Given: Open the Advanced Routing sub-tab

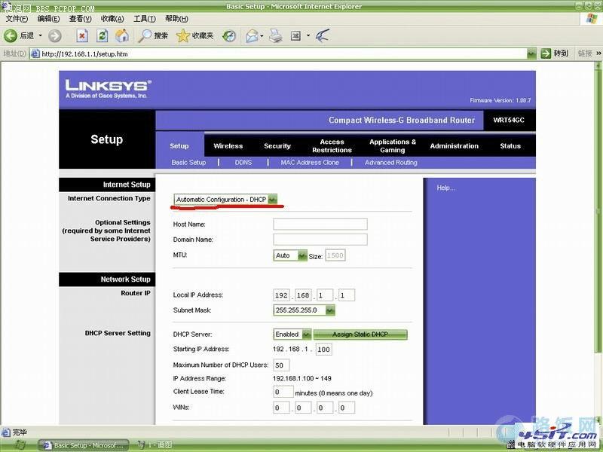Looking at the screenshot, I should coord(391,163).
